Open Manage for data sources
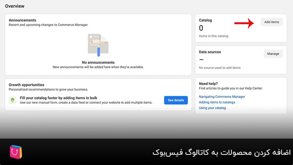The image size is (293, 165). pos(273,54)
